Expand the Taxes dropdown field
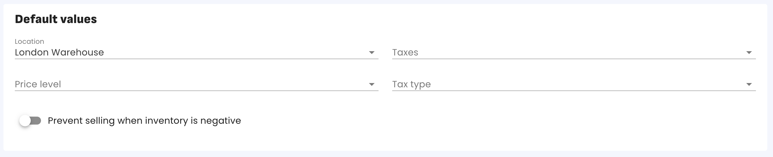The width and height of the screenshot is (773, 157). pyautogui.click(x=570, y=52)
